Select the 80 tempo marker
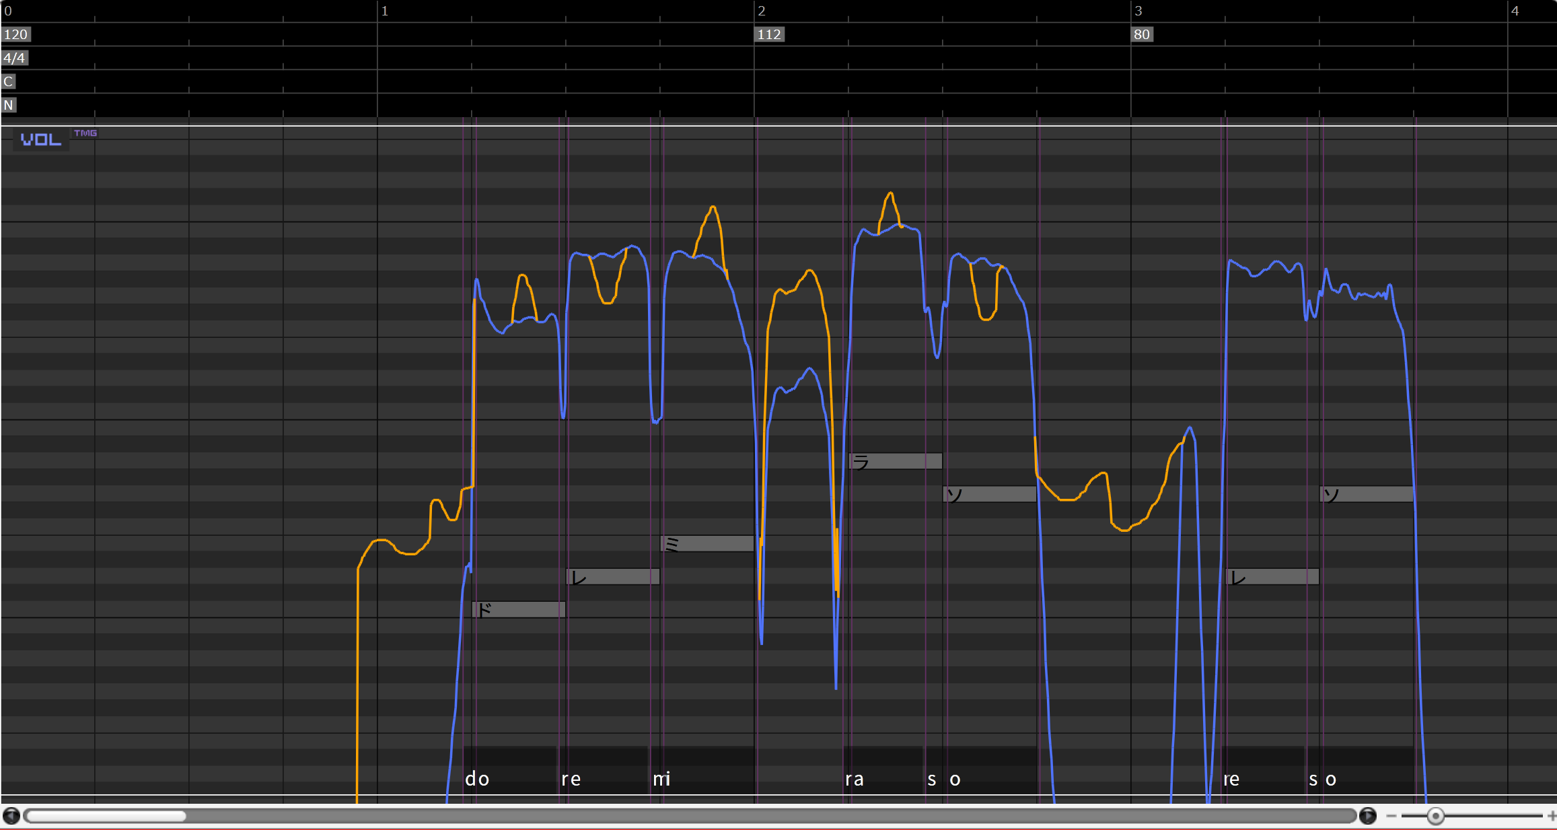The image size is (1557, 830). coord(1142,34)
